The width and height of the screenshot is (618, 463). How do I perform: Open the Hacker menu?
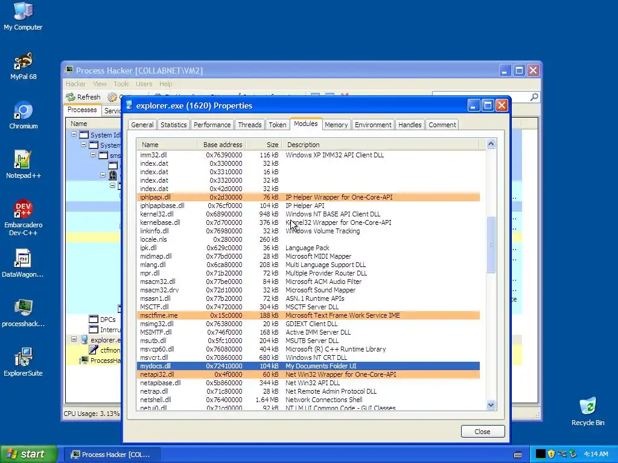click(75, 84)
